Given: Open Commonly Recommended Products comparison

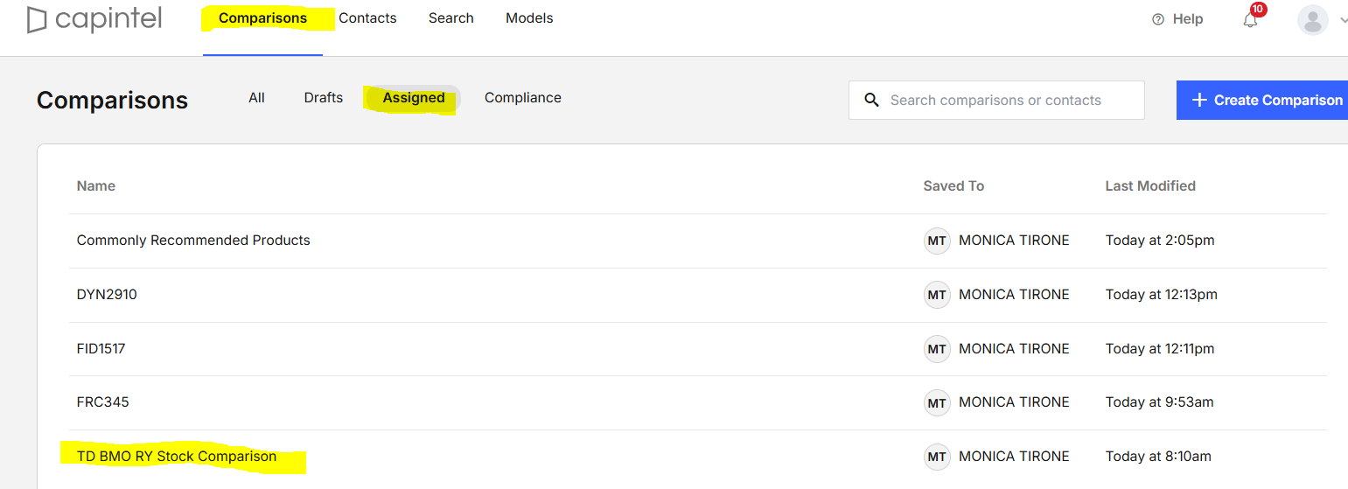Looking at the screenshot, I should [x=193, y=241].
